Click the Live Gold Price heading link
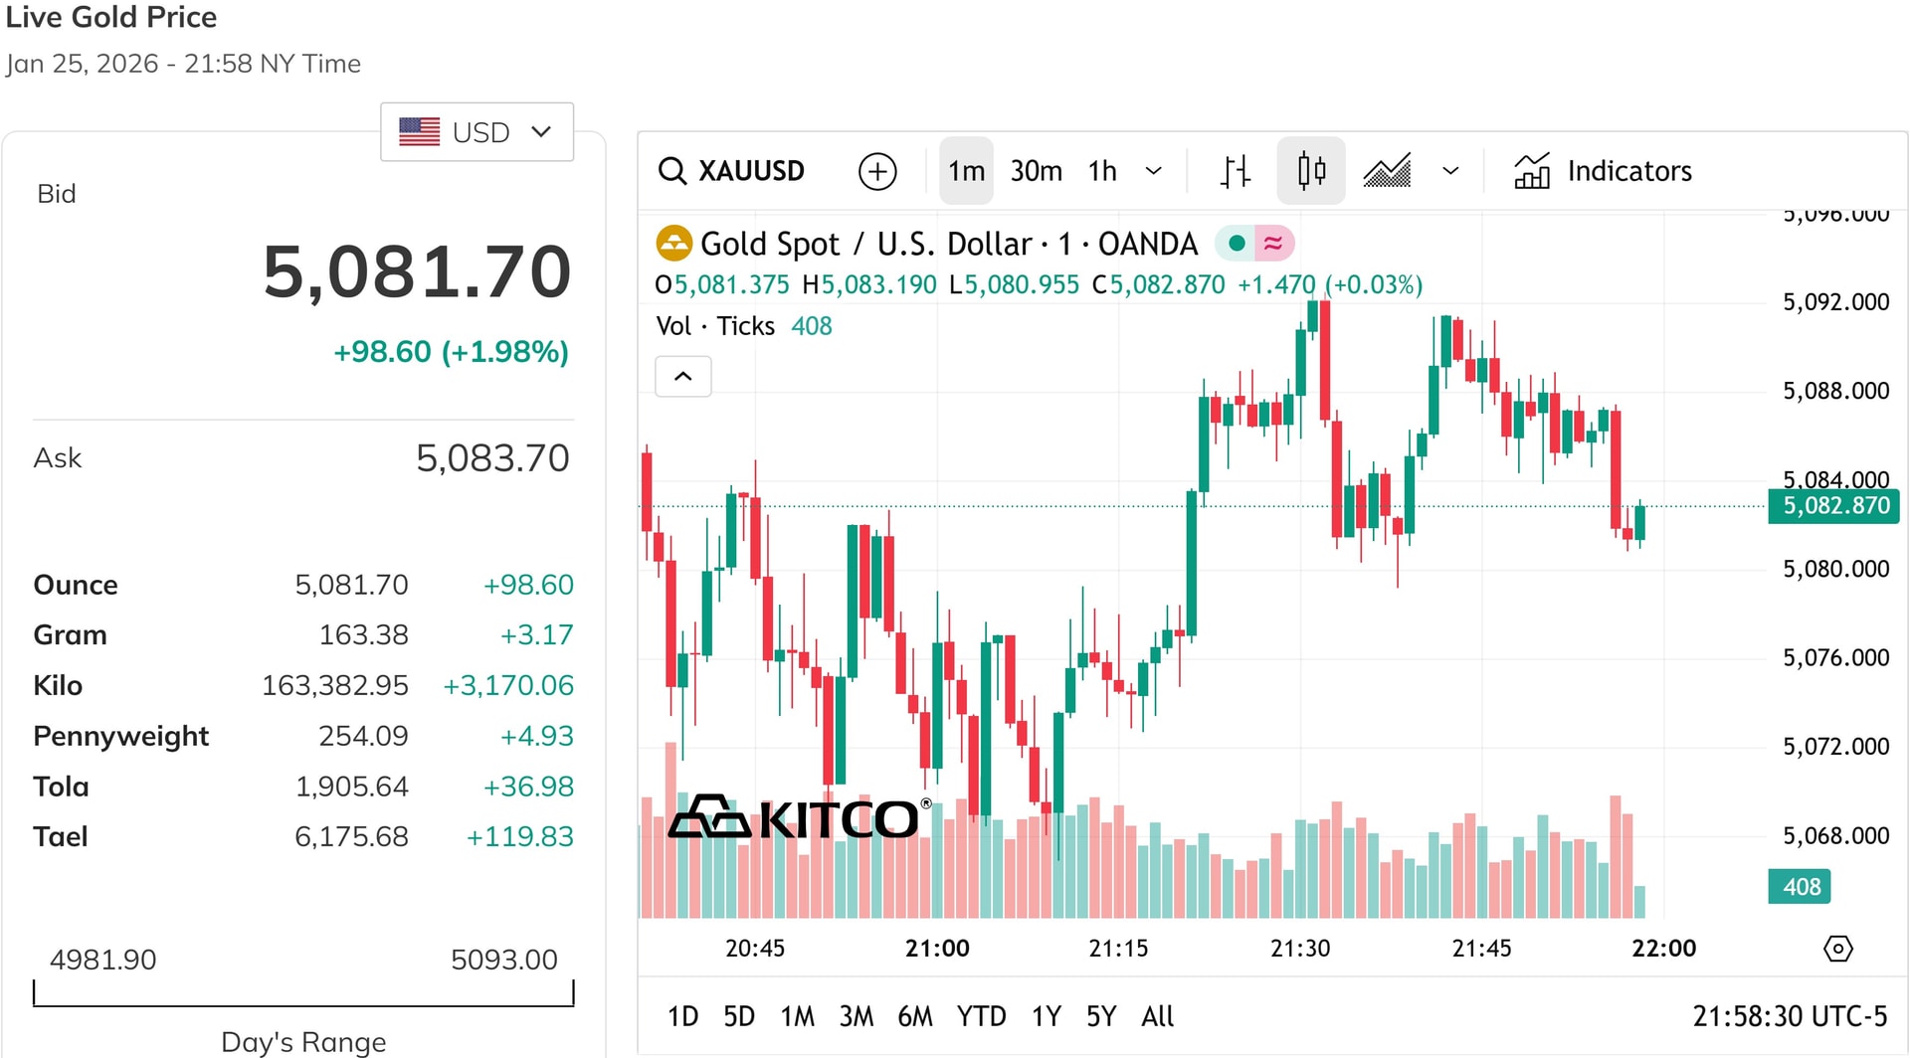The image size is (1910, 1058). (111, 17)
